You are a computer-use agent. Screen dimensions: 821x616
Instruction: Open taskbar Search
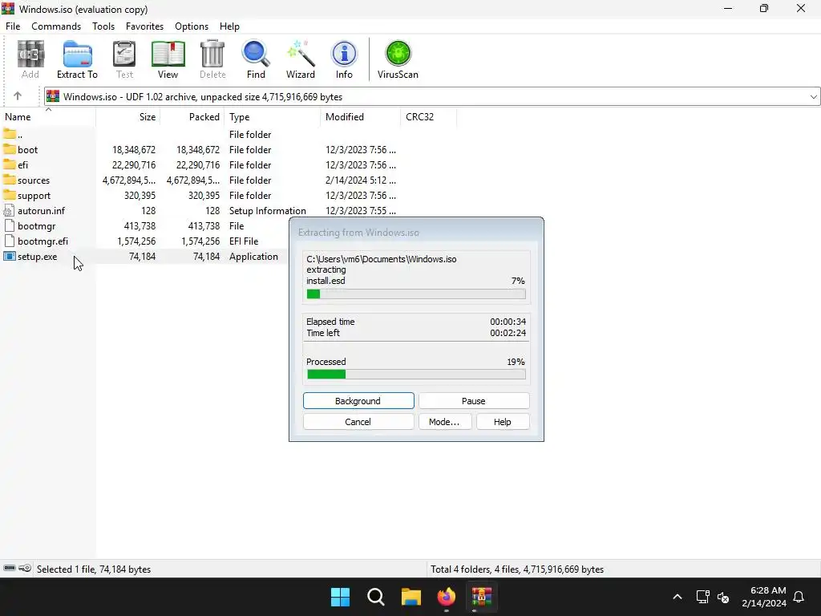[x=376, y=597]
